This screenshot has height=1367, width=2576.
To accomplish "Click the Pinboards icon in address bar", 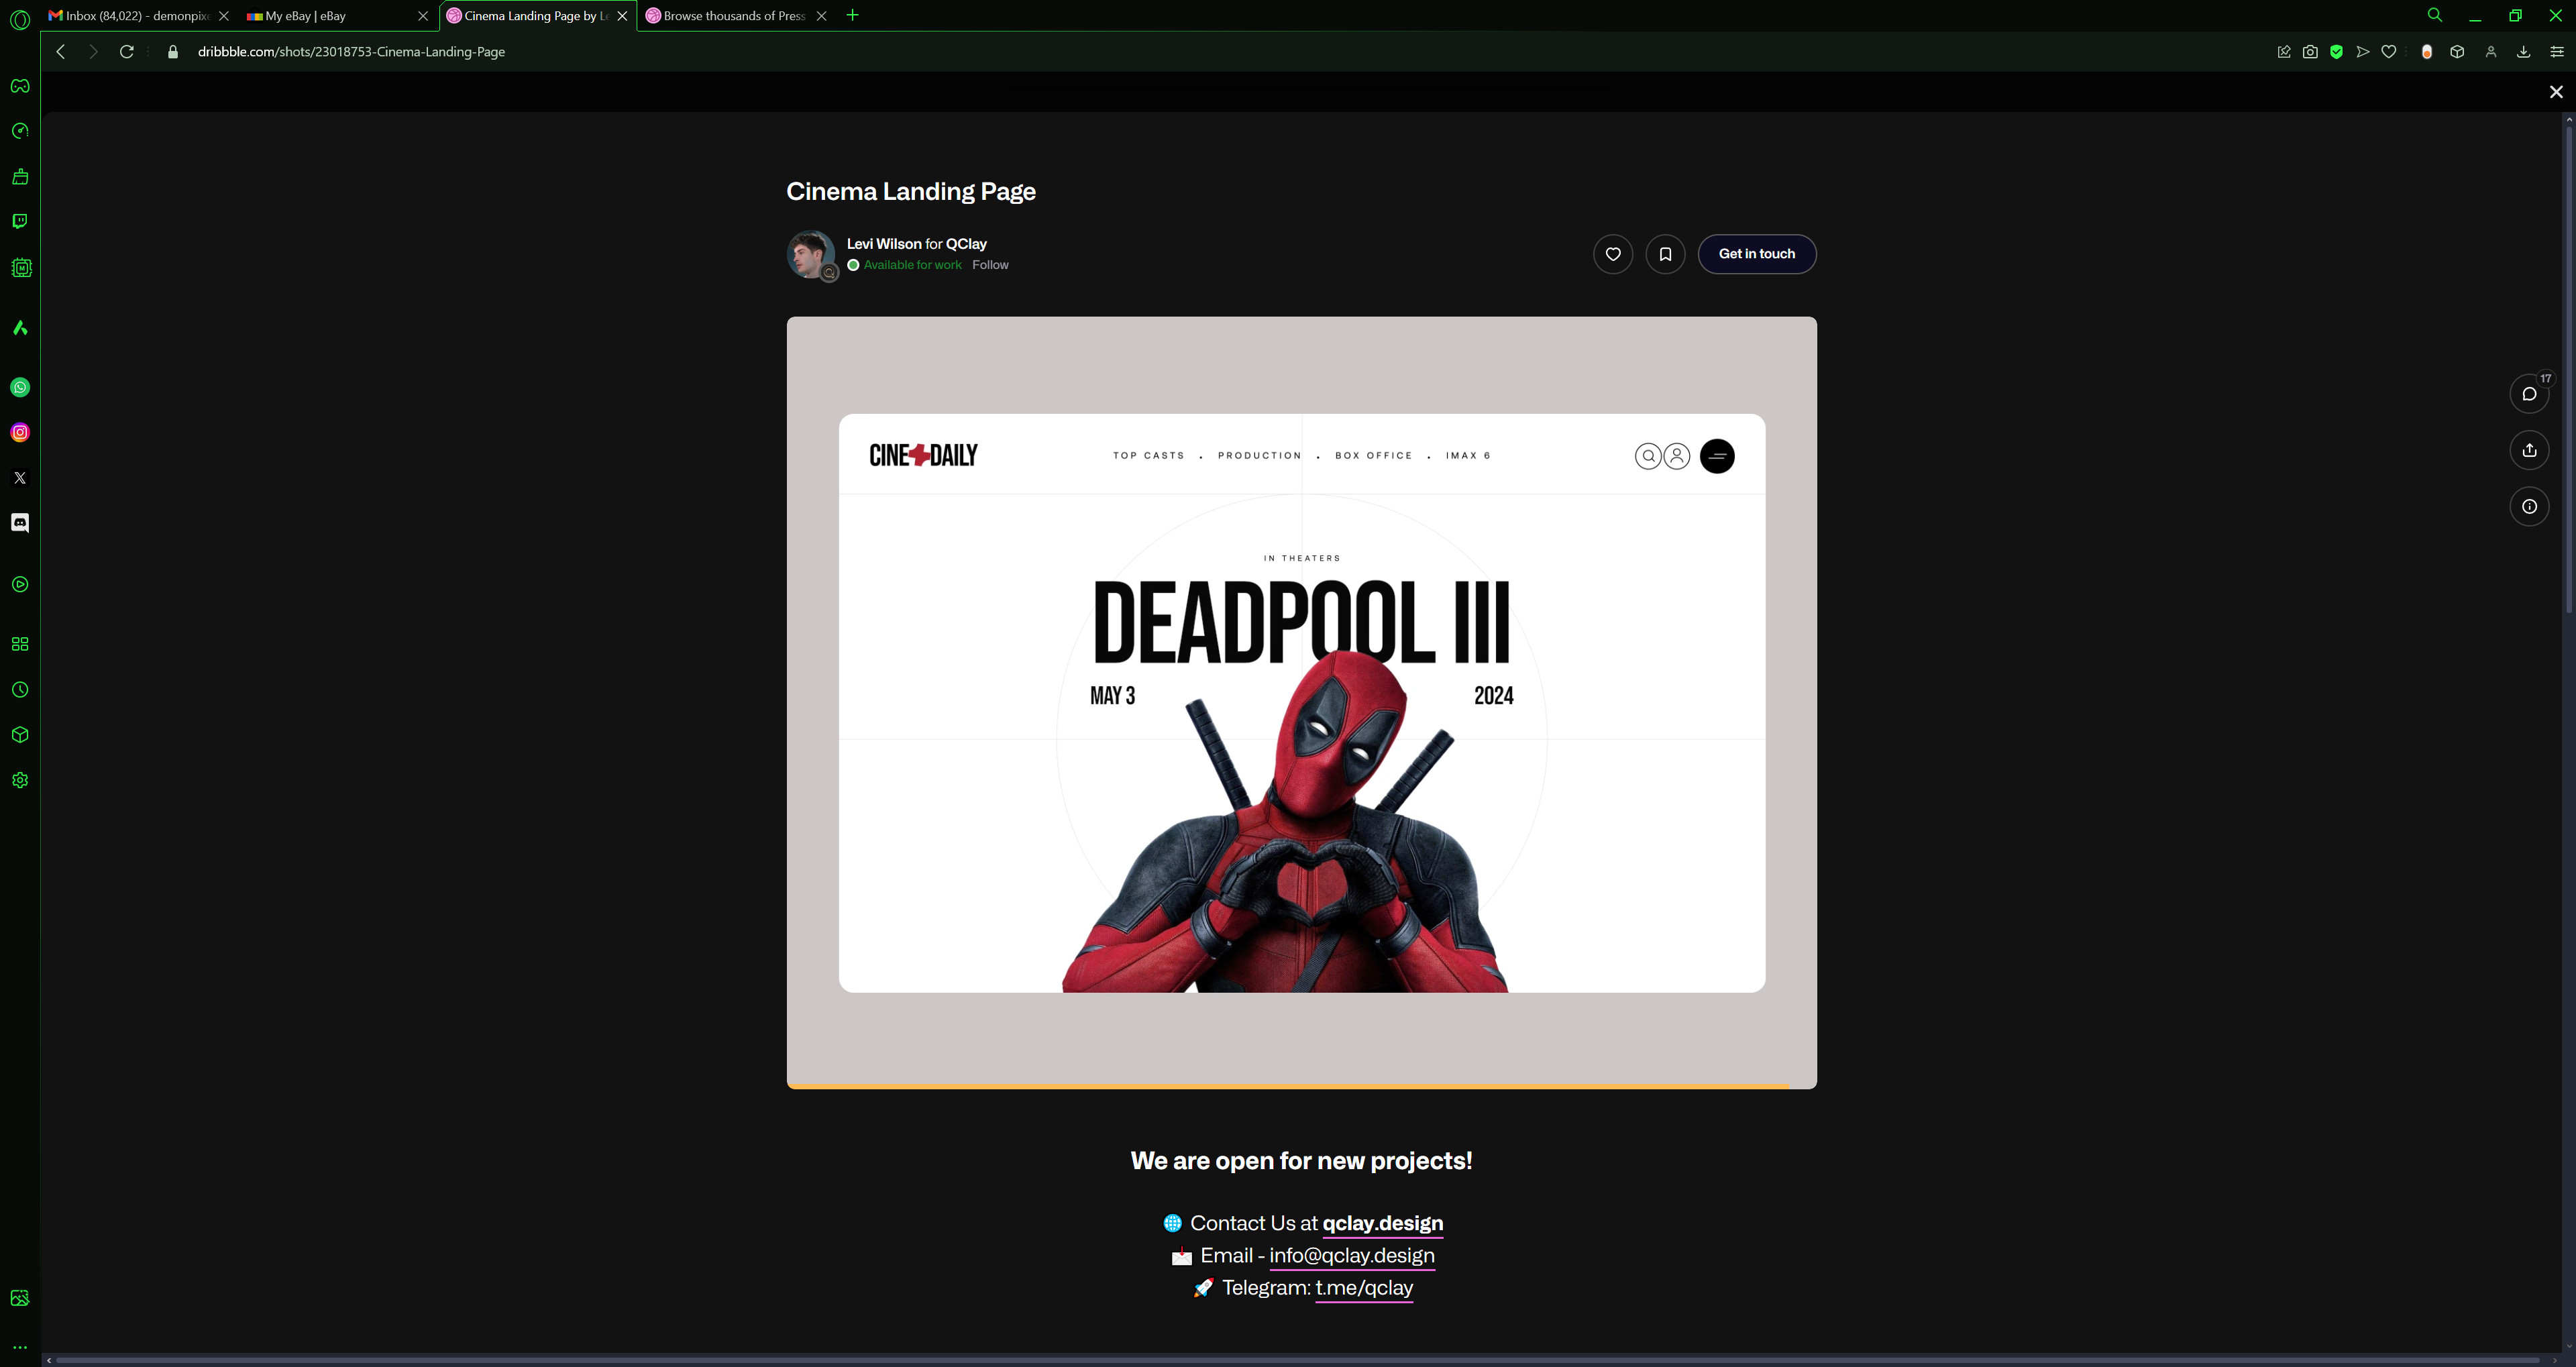I will coord(2284,52).
